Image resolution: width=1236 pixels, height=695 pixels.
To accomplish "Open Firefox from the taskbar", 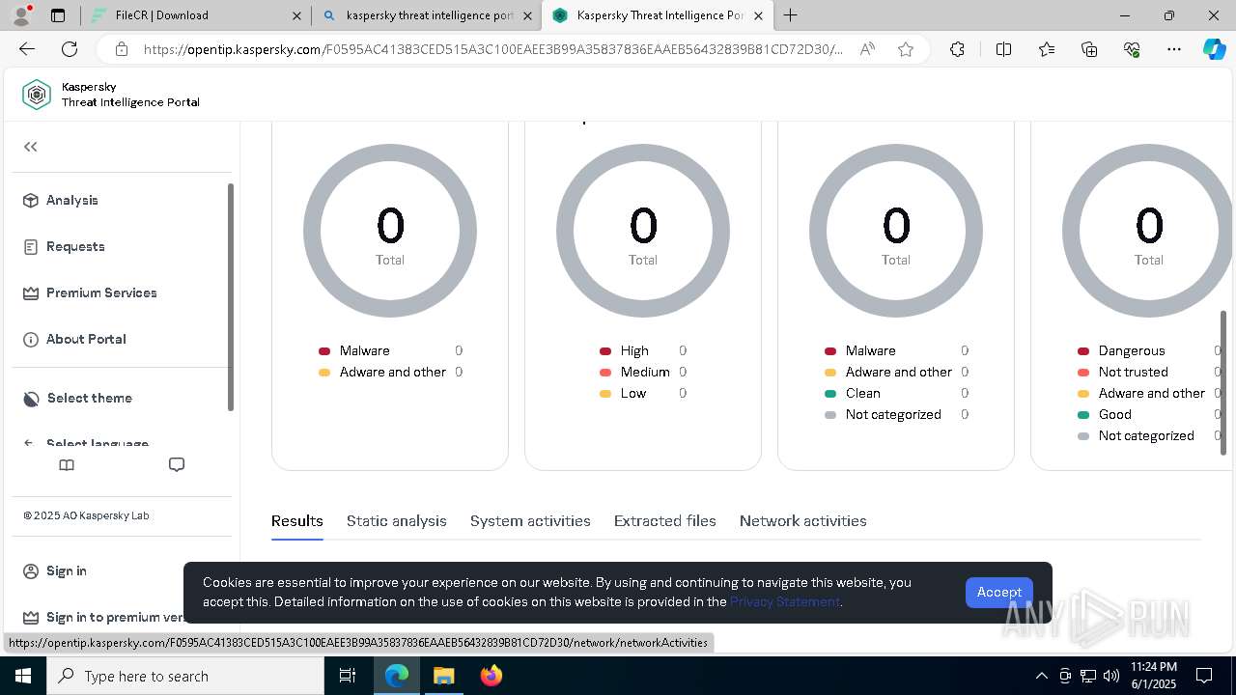I will pyautogui.click(x=491, y=676).
